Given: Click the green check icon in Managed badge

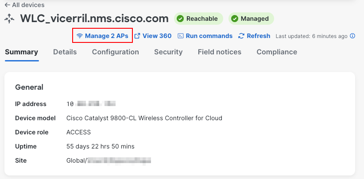Looking at the screenshot, I should point(234,19).
